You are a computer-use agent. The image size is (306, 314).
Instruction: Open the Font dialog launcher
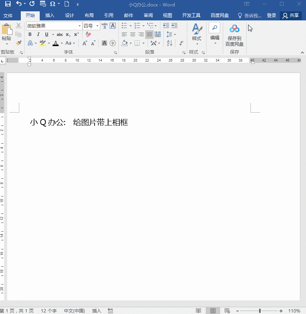[x=115, y=53]
